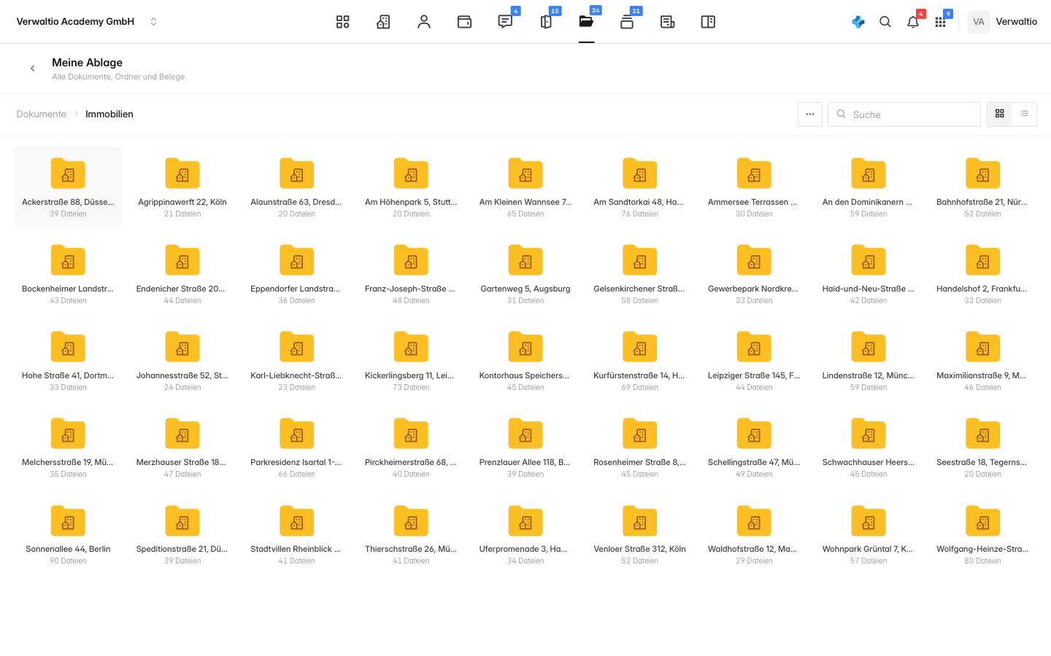Open the person contacts icon in navigation

[x=424, y=22]
